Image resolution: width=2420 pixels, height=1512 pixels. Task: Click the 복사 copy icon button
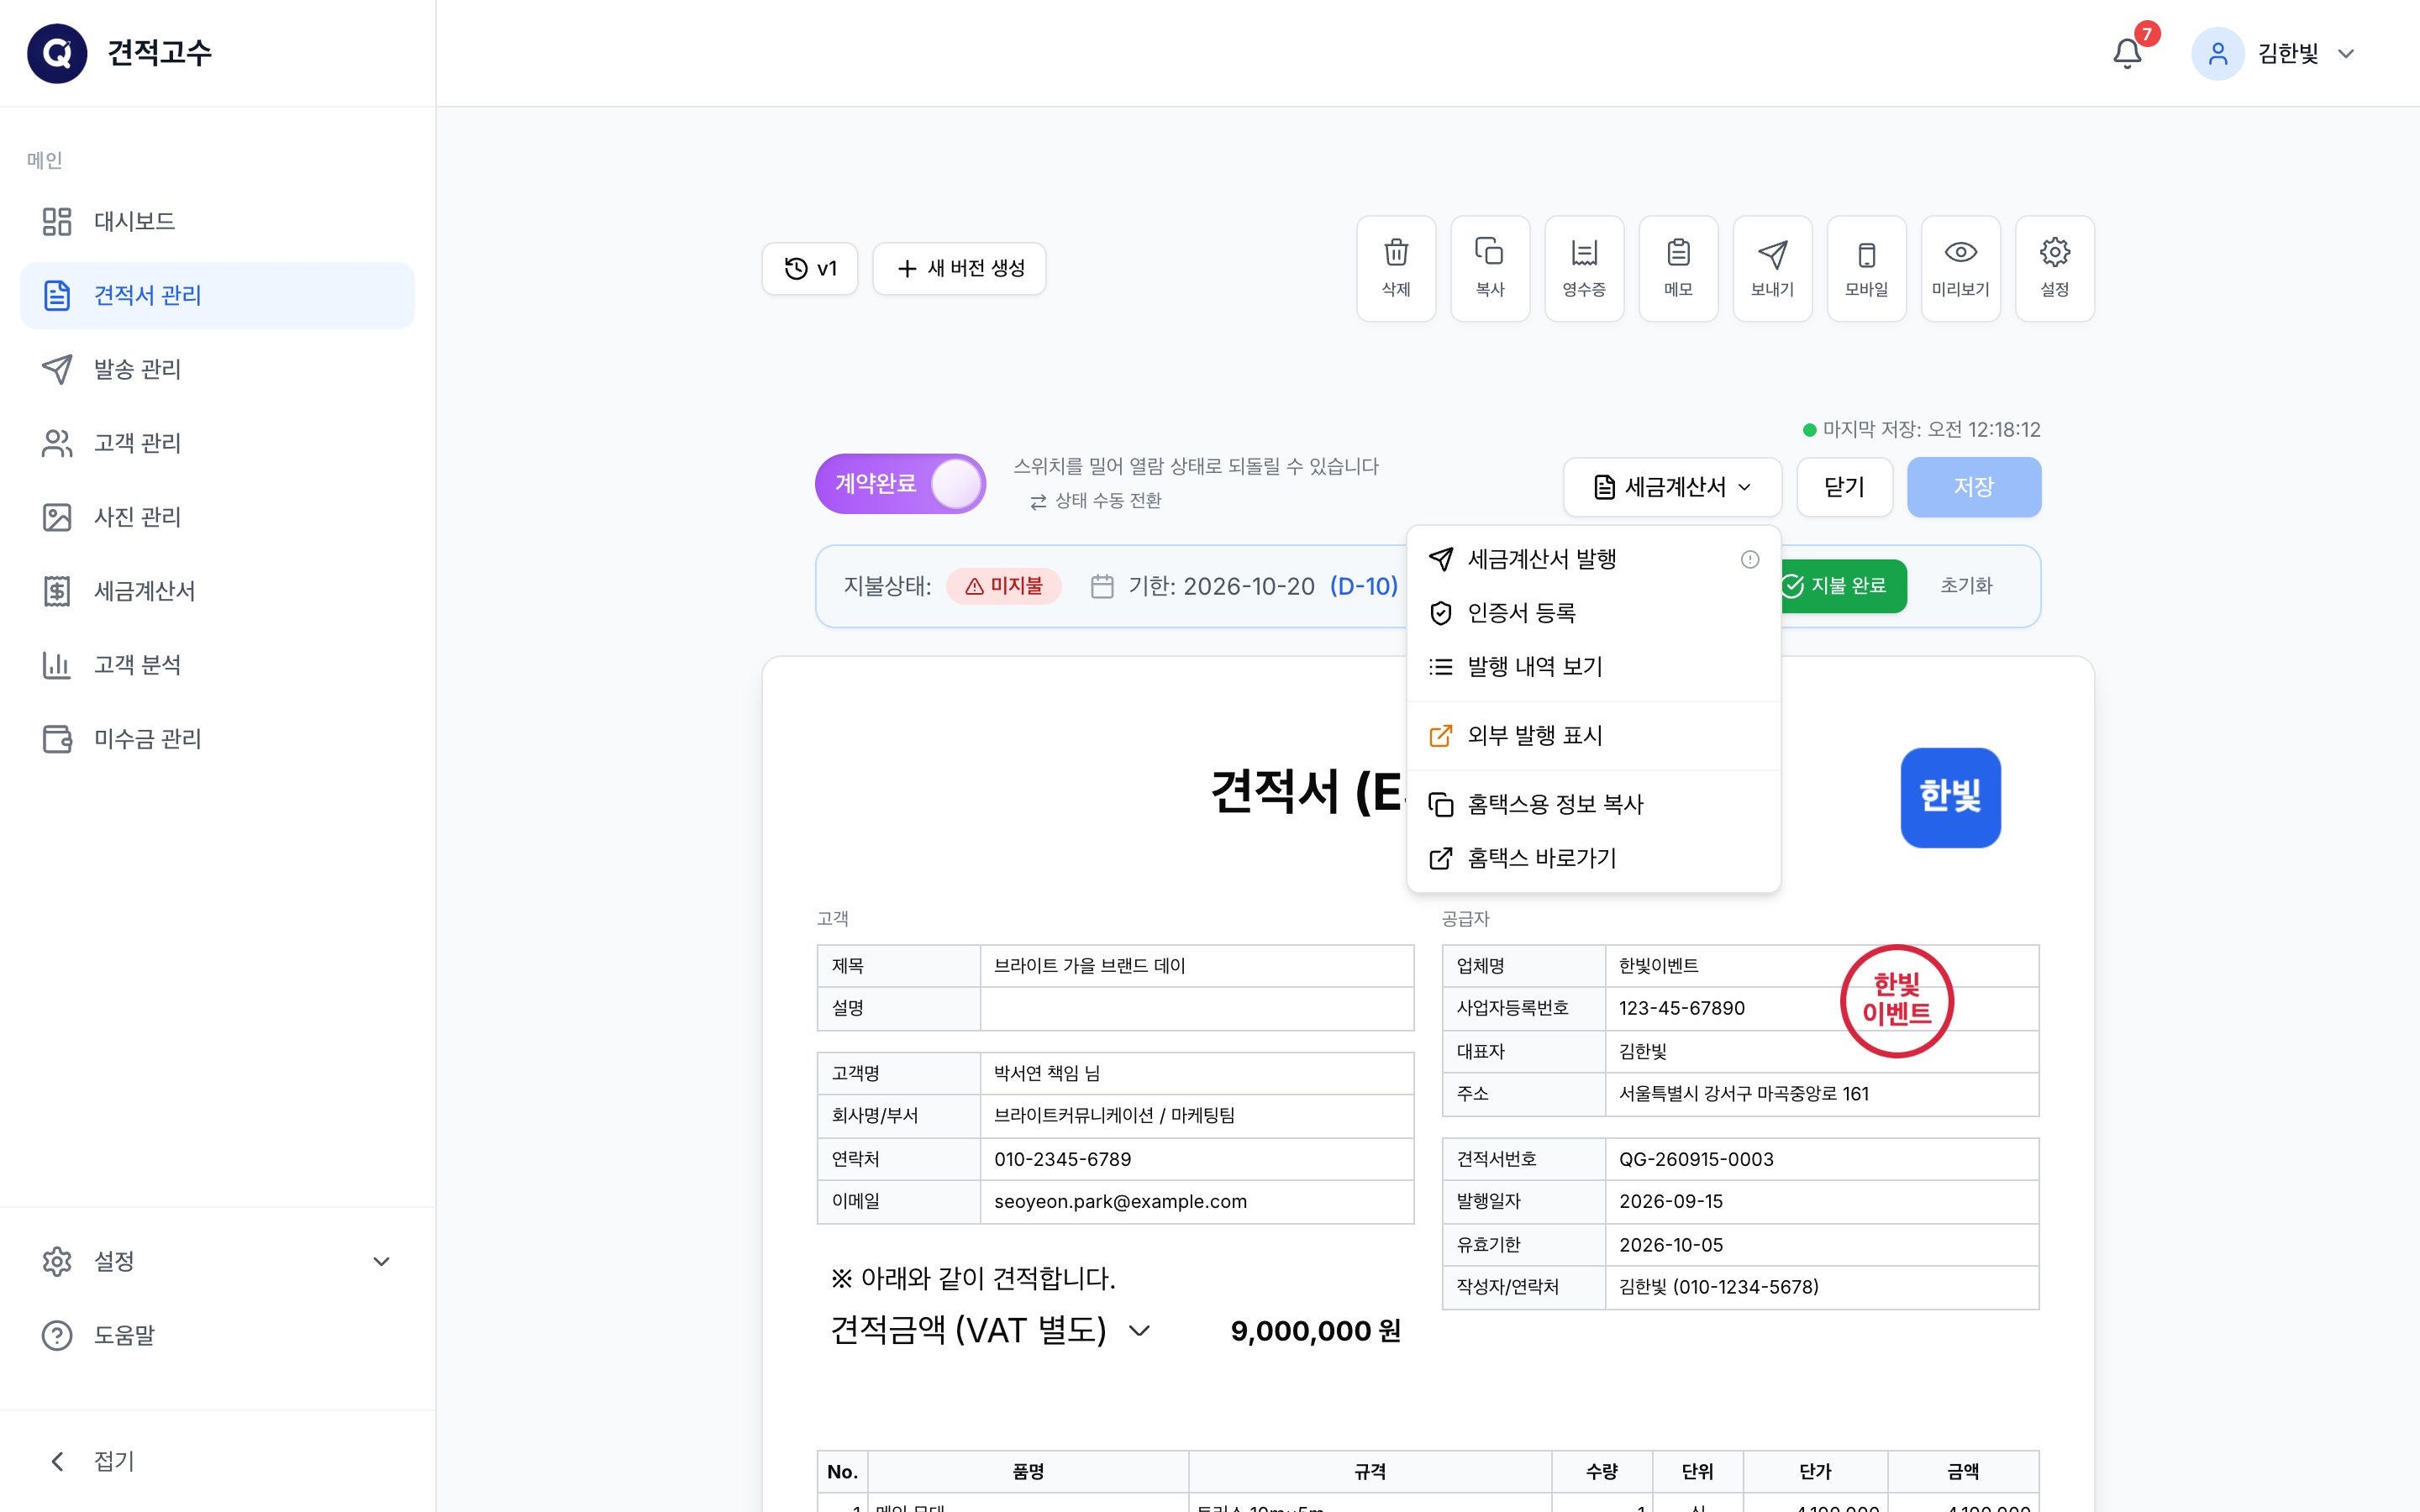pos(1490,268)
